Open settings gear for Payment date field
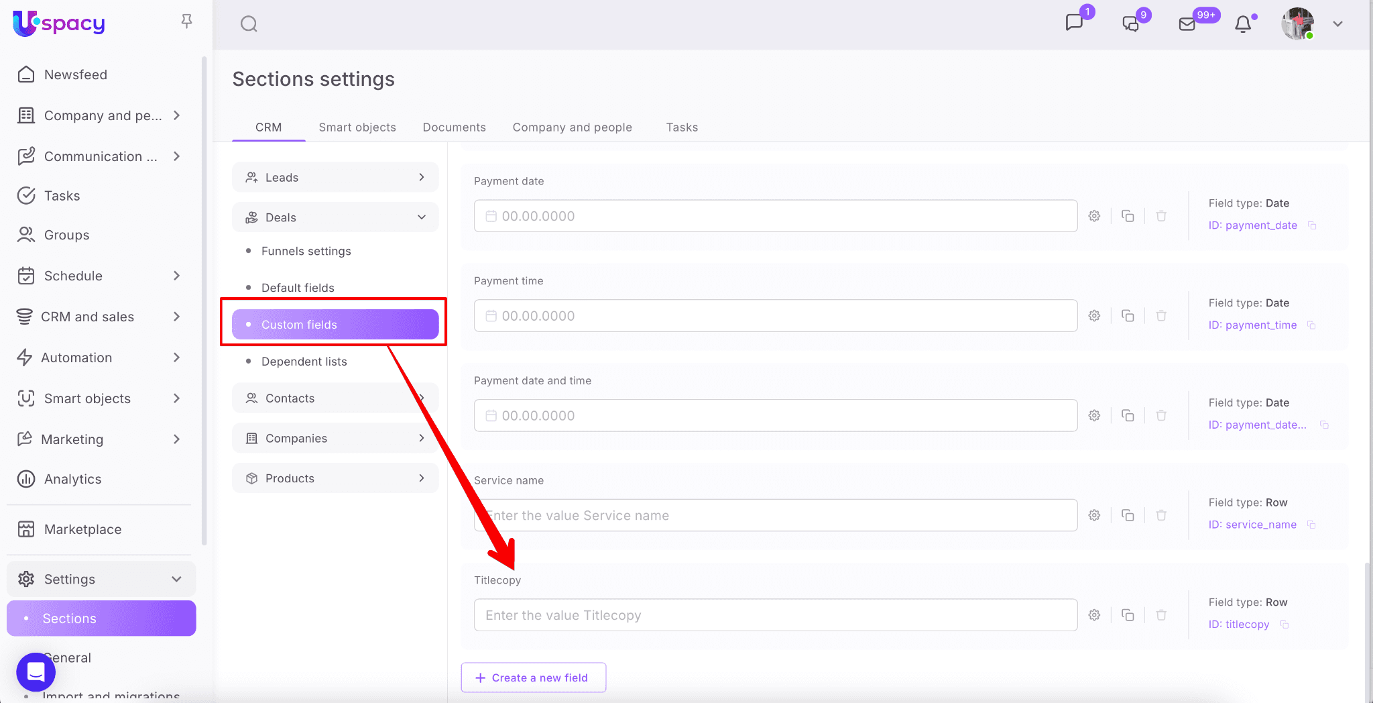This screenshot has width=1373, height=703. (x=1094, y=216)
